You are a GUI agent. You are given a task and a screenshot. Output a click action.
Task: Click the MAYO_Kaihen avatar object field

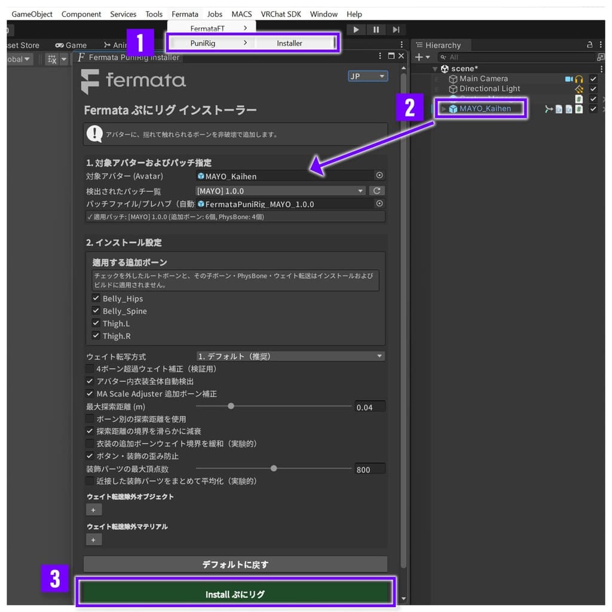point(285,176)
